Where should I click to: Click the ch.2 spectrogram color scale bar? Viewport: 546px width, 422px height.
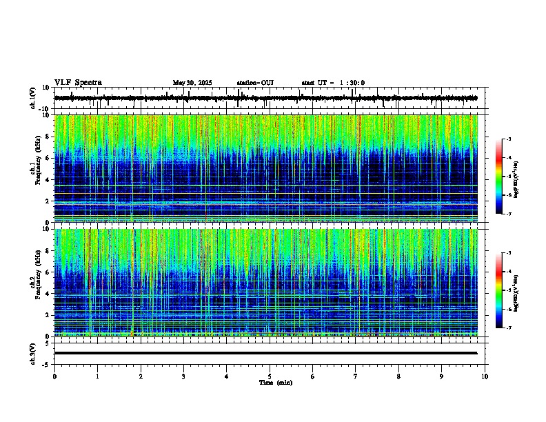point(499,290)
